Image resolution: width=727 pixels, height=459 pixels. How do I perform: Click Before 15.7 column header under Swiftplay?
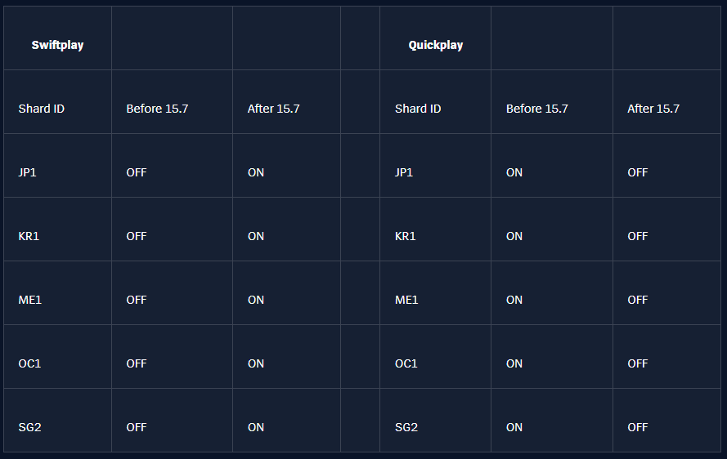pos(157,109)
